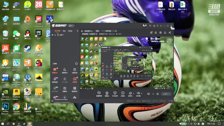This screenshot has width=224, height=126.
Task: Open the 主播任务 streamer tasks tool
Action: click(74, 71)
